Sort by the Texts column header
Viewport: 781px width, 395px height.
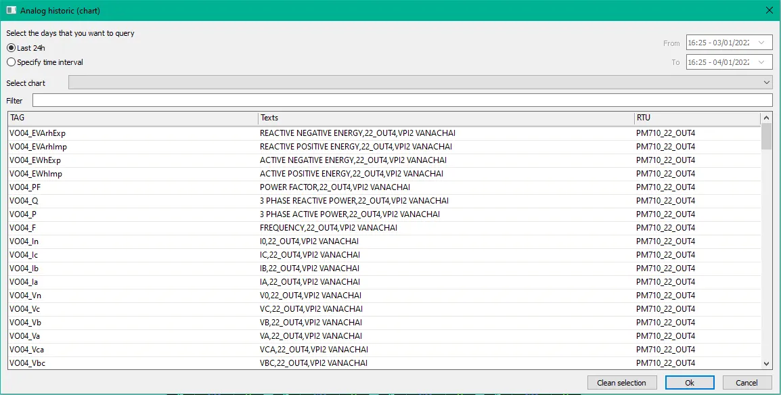pos(446,118)
